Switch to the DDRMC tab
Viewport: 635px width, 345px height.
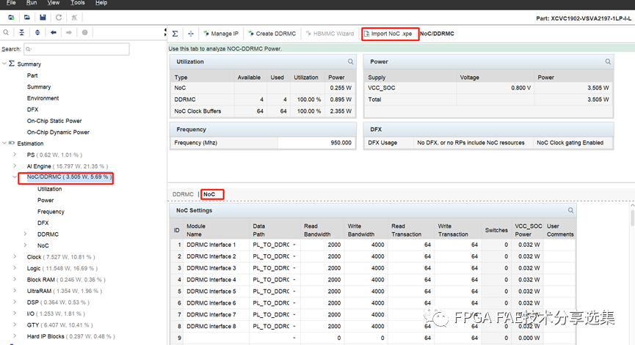pyautogui.click(x=183, y=194)
